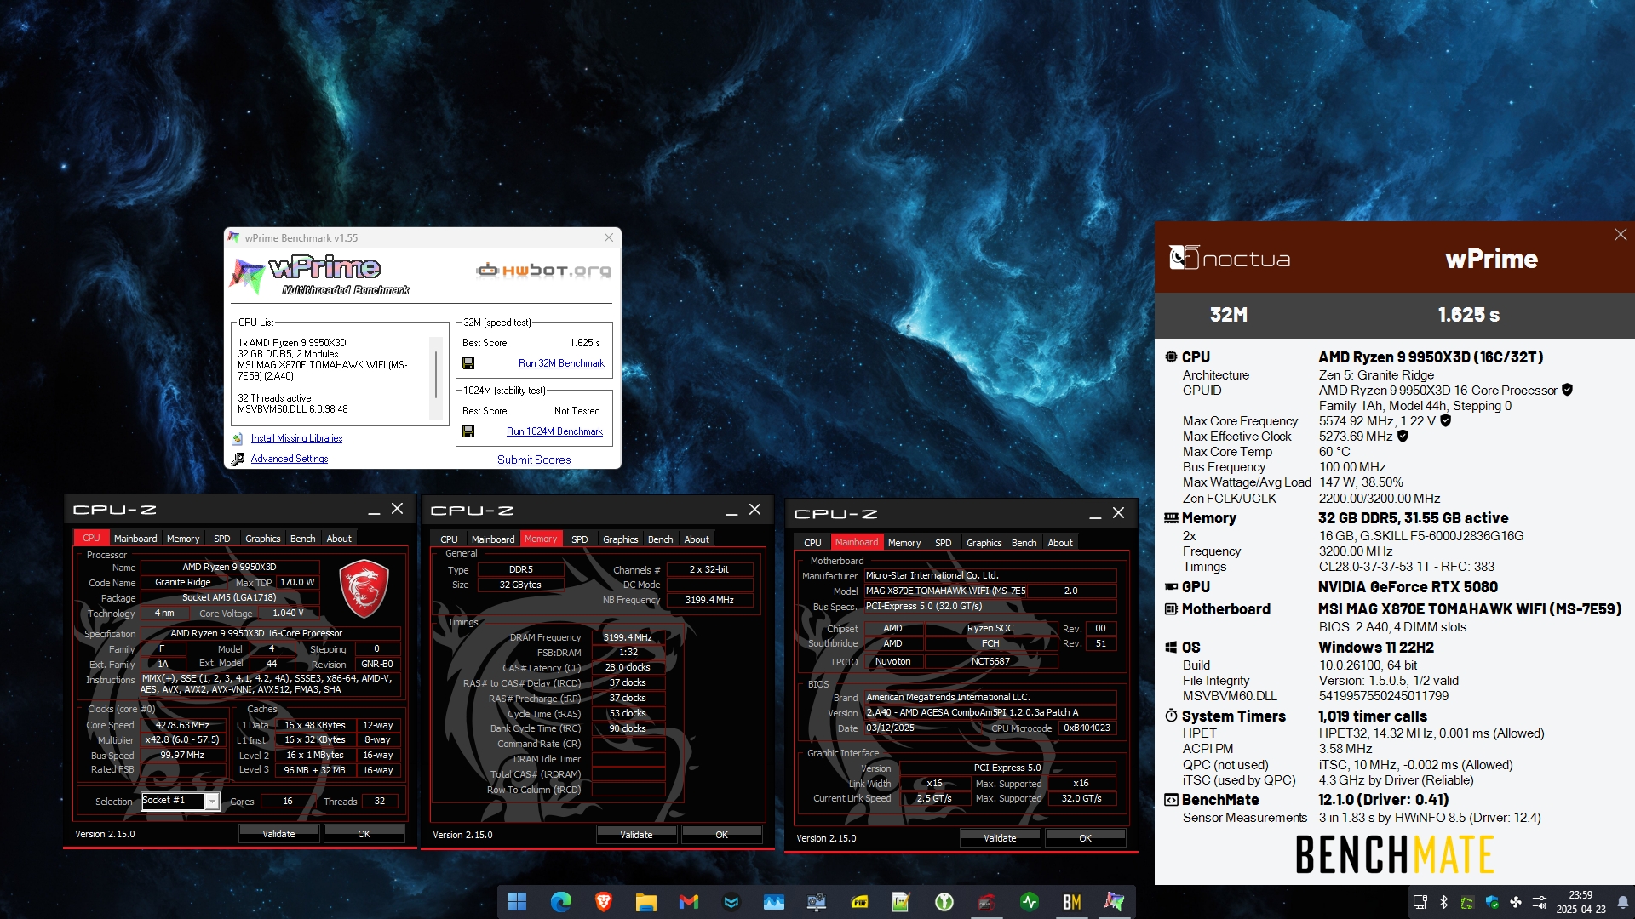Click the wrench icon next to Advanced Settings
The height and width of the screenshot is (919, 1635).
coord(238,459)
